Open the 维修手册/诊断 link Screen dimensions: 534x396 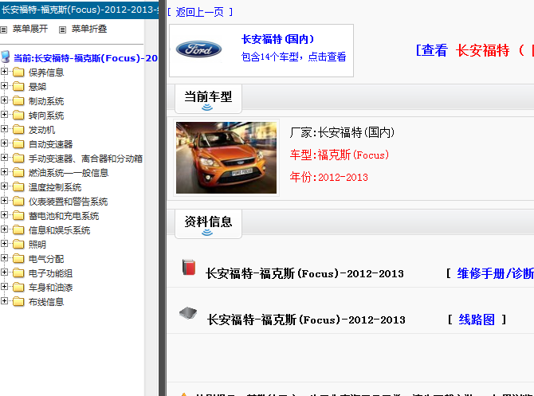495,273
